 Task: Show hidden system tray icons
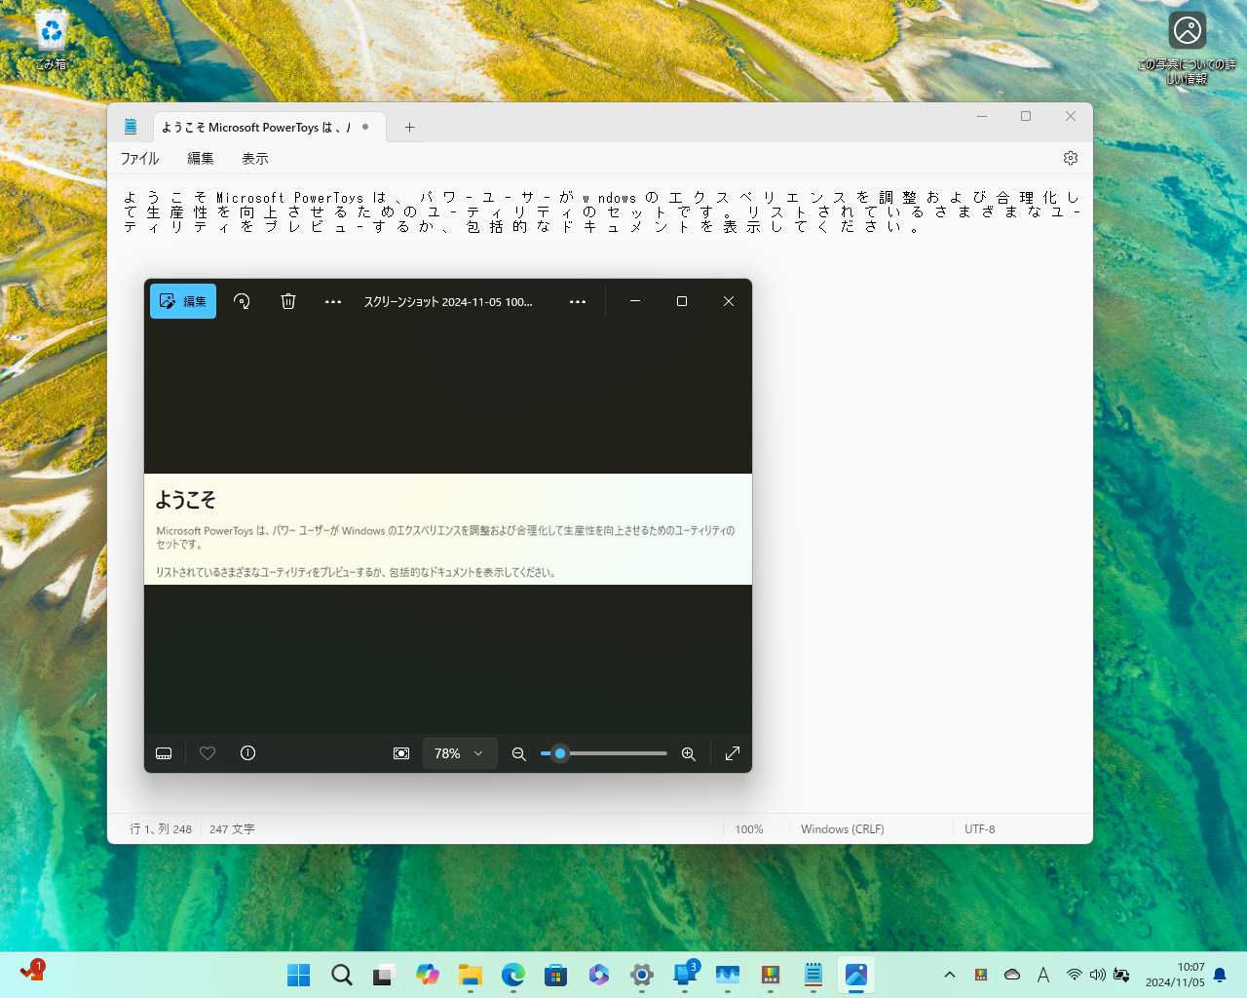(x=950, y=975)
